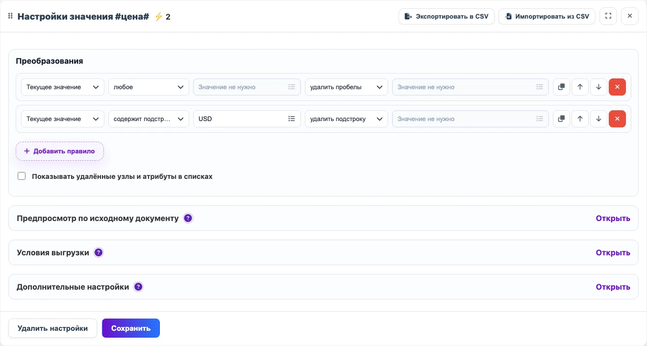Open source dropdown in the 'удалить пробелы' rule
This screenshot has height=346, width=647.
63,87
